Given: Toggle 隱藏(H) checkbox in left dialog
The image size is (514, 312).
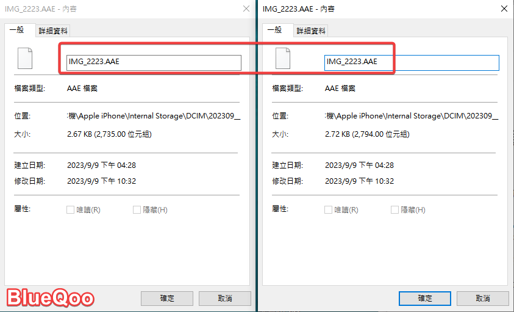Looking at the screenshot, I should click(137, 210).
